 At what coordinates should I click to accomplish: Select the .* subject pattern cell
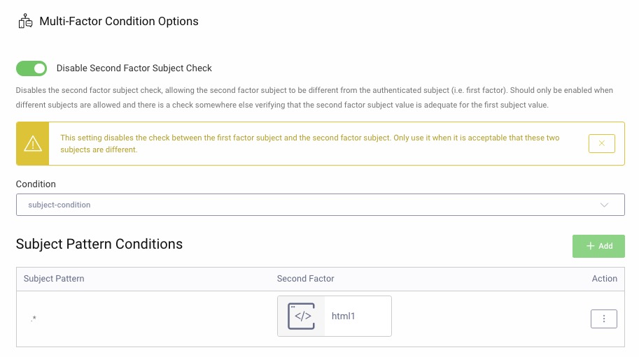pos(34,319)
